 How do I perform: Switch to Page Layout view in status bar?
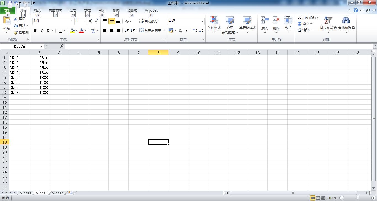318,198
